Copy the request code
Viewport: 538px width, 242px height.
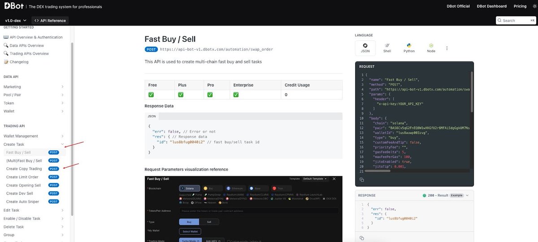click(x=362, y=179)
